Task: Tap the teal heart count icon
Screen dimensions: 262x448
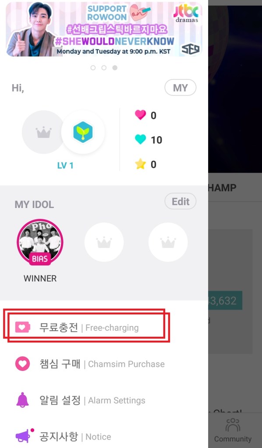Action: pyautogui.click(x=140, y=139)
